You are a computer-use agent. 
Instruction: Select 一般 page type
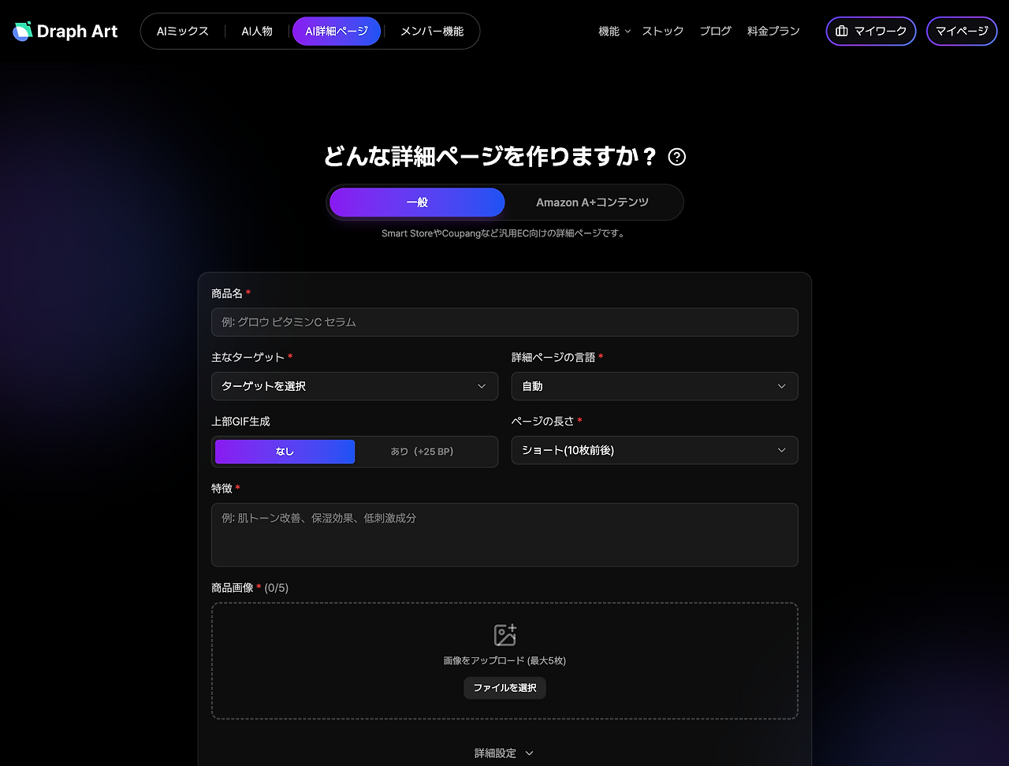coord(417,203)
